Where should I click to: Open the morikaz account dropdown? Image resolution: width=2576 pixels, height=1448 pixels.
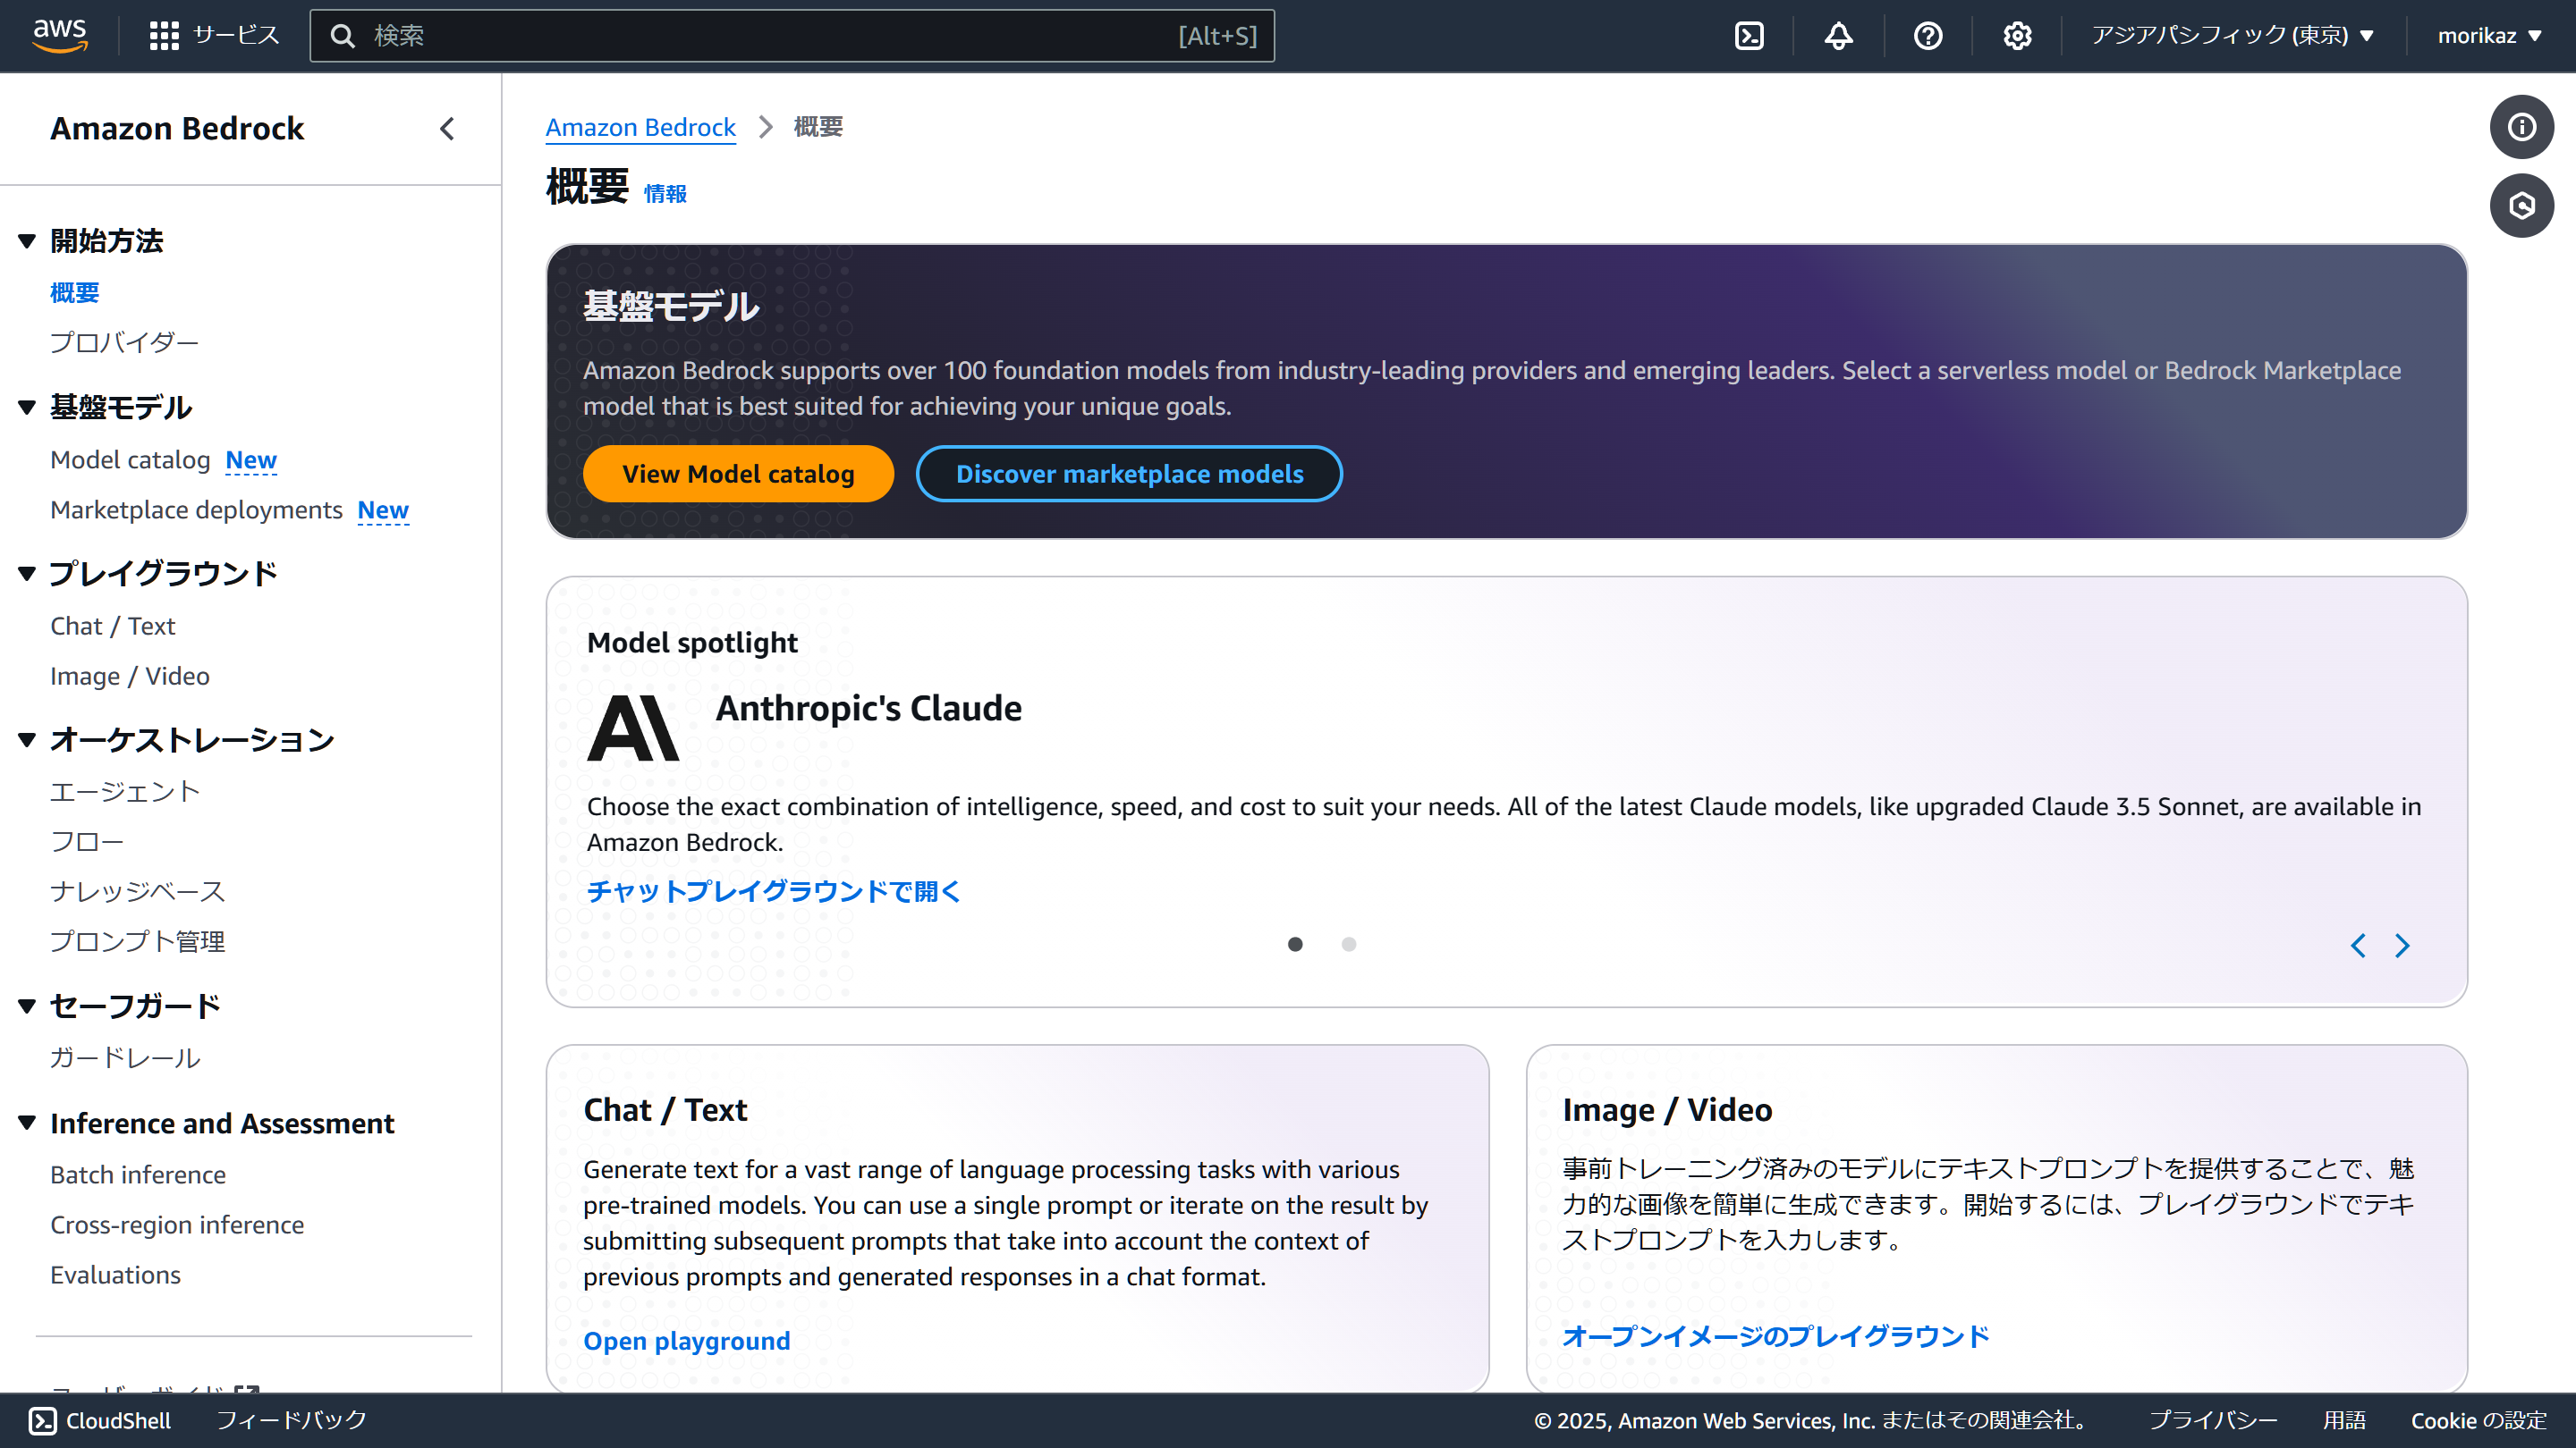pyautogui.click(x=2489, y=36)
